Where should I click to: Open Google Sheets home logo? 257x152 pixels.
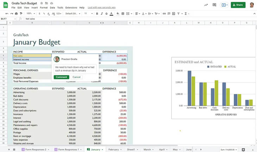[x=6, y=5]
